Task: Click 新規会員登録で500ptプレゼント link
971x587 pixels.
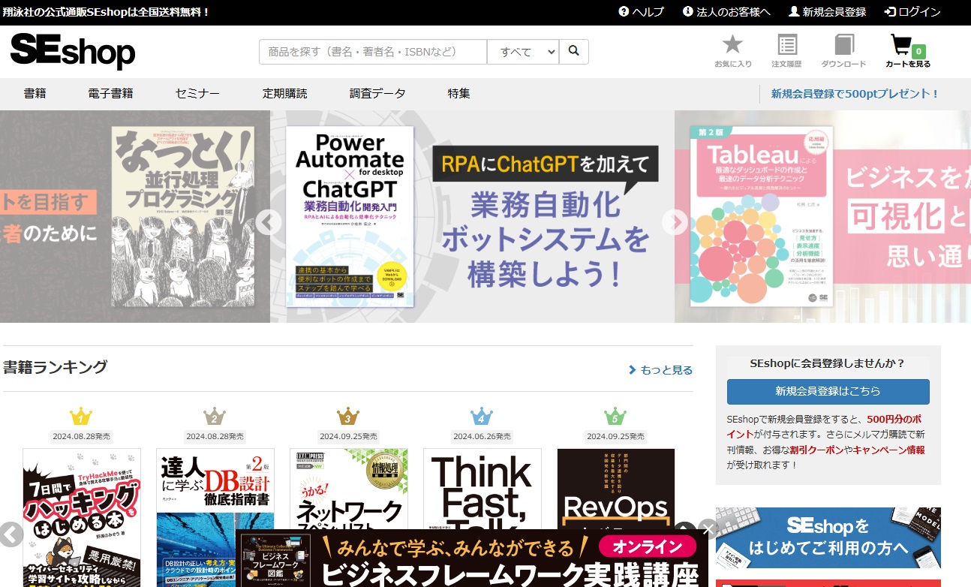Action: click(x=855, y=94)
